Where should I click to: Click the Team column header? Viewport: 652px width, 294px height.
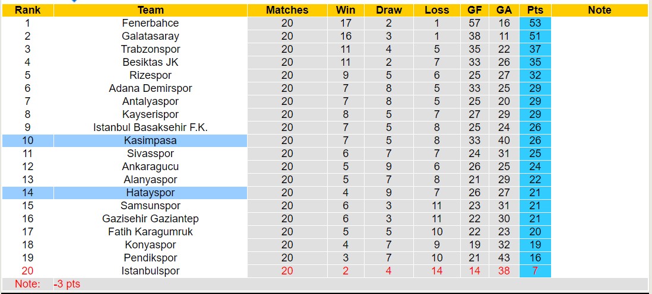[x=150, y=10]
